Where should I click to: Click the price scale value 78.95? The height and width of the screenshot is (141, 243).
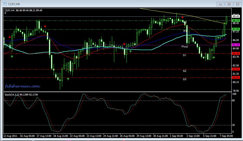coord(236,91)
